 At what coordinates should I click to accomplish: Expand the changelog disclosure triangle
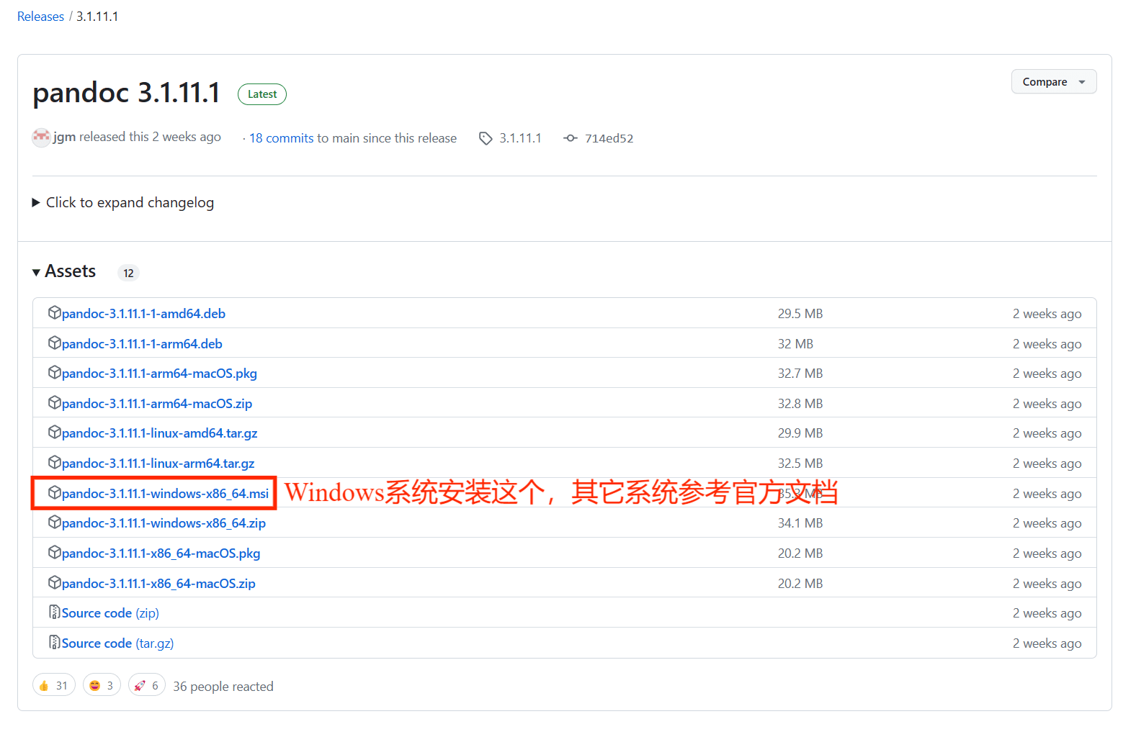(36, 203)
